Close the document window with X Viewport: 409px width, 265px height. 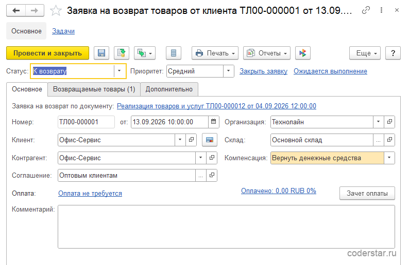(x=397, y=10)
